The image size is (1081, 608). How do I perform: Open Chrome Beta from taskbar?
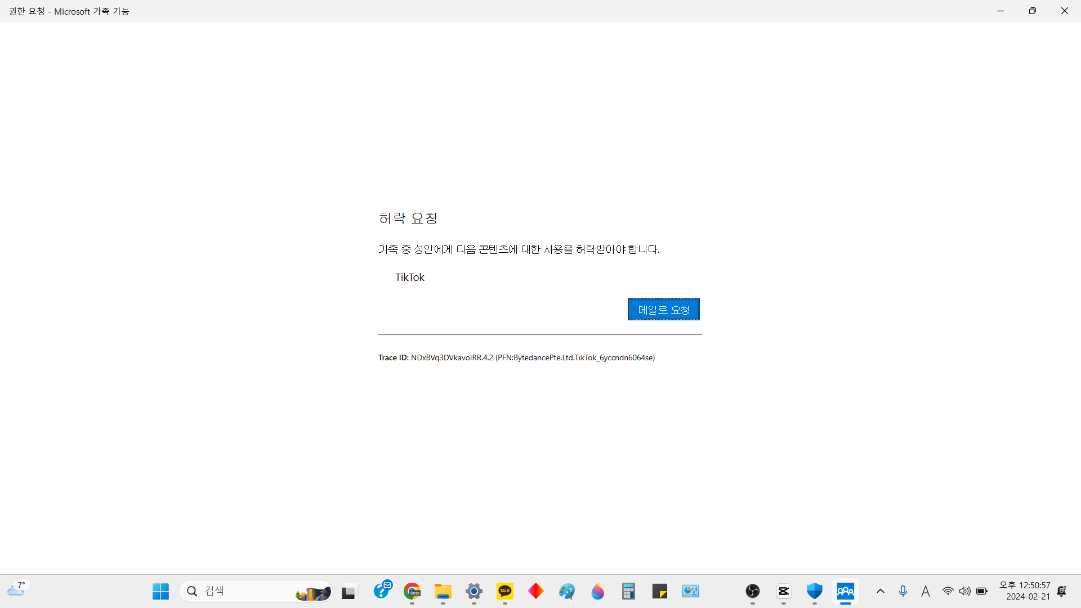coord(412,591)
